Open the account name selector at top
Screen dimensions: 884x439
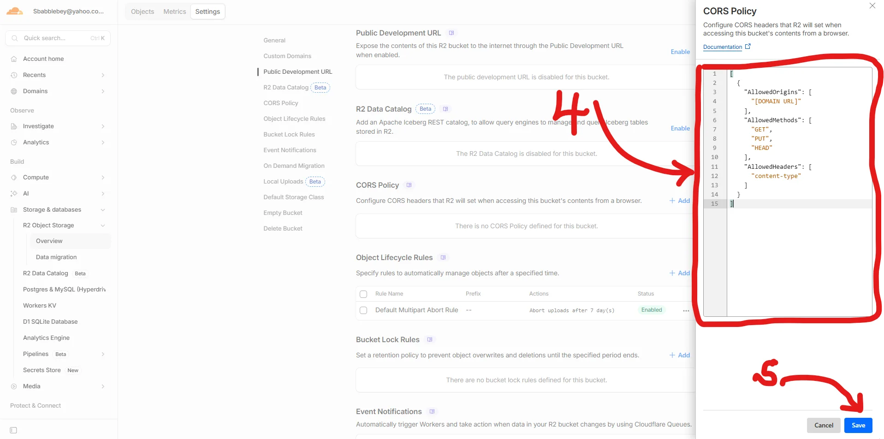(x=68, y=12)
